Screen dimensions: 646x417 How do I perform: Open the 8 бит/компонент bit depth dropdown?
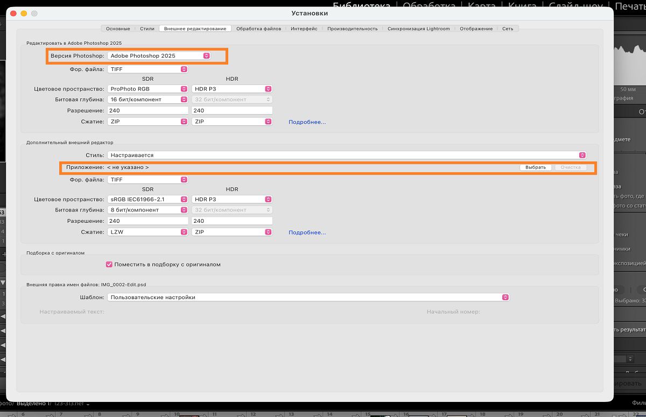tap(148, 210)
